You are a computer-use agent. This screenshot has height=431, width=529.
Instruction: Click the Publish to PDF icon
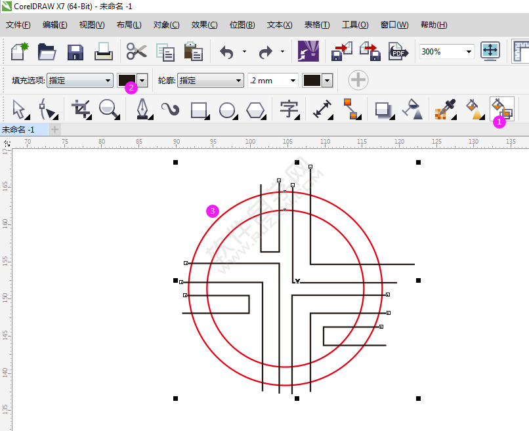[x=398, y=51]
